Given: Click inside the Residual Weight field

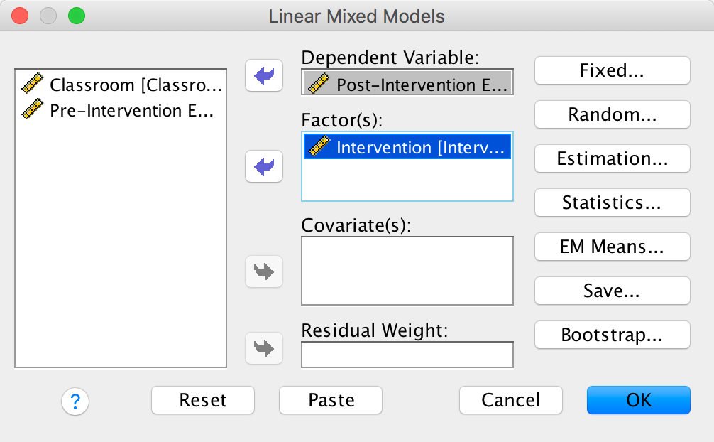Looking at the screenshot, I should pos(407,355).
